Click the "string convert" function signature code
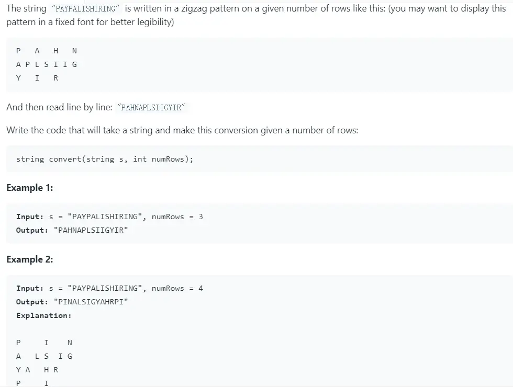The height and width of the screenshot is (387, 513). 105,159
